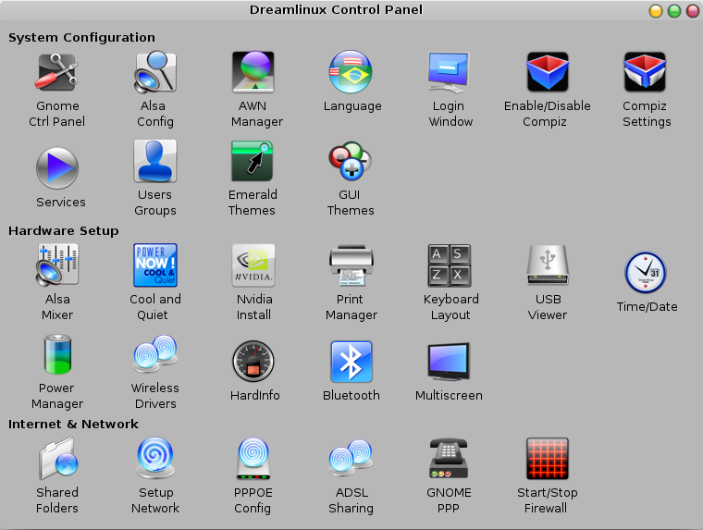Open the Print Manager
The height and width of the screenshot is (530, 703).
point(351,265)
